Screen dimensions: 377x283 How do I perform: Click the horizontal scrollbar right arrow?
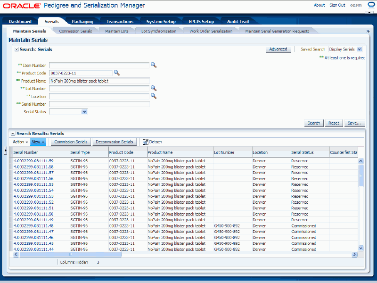[x=354, y=254]
